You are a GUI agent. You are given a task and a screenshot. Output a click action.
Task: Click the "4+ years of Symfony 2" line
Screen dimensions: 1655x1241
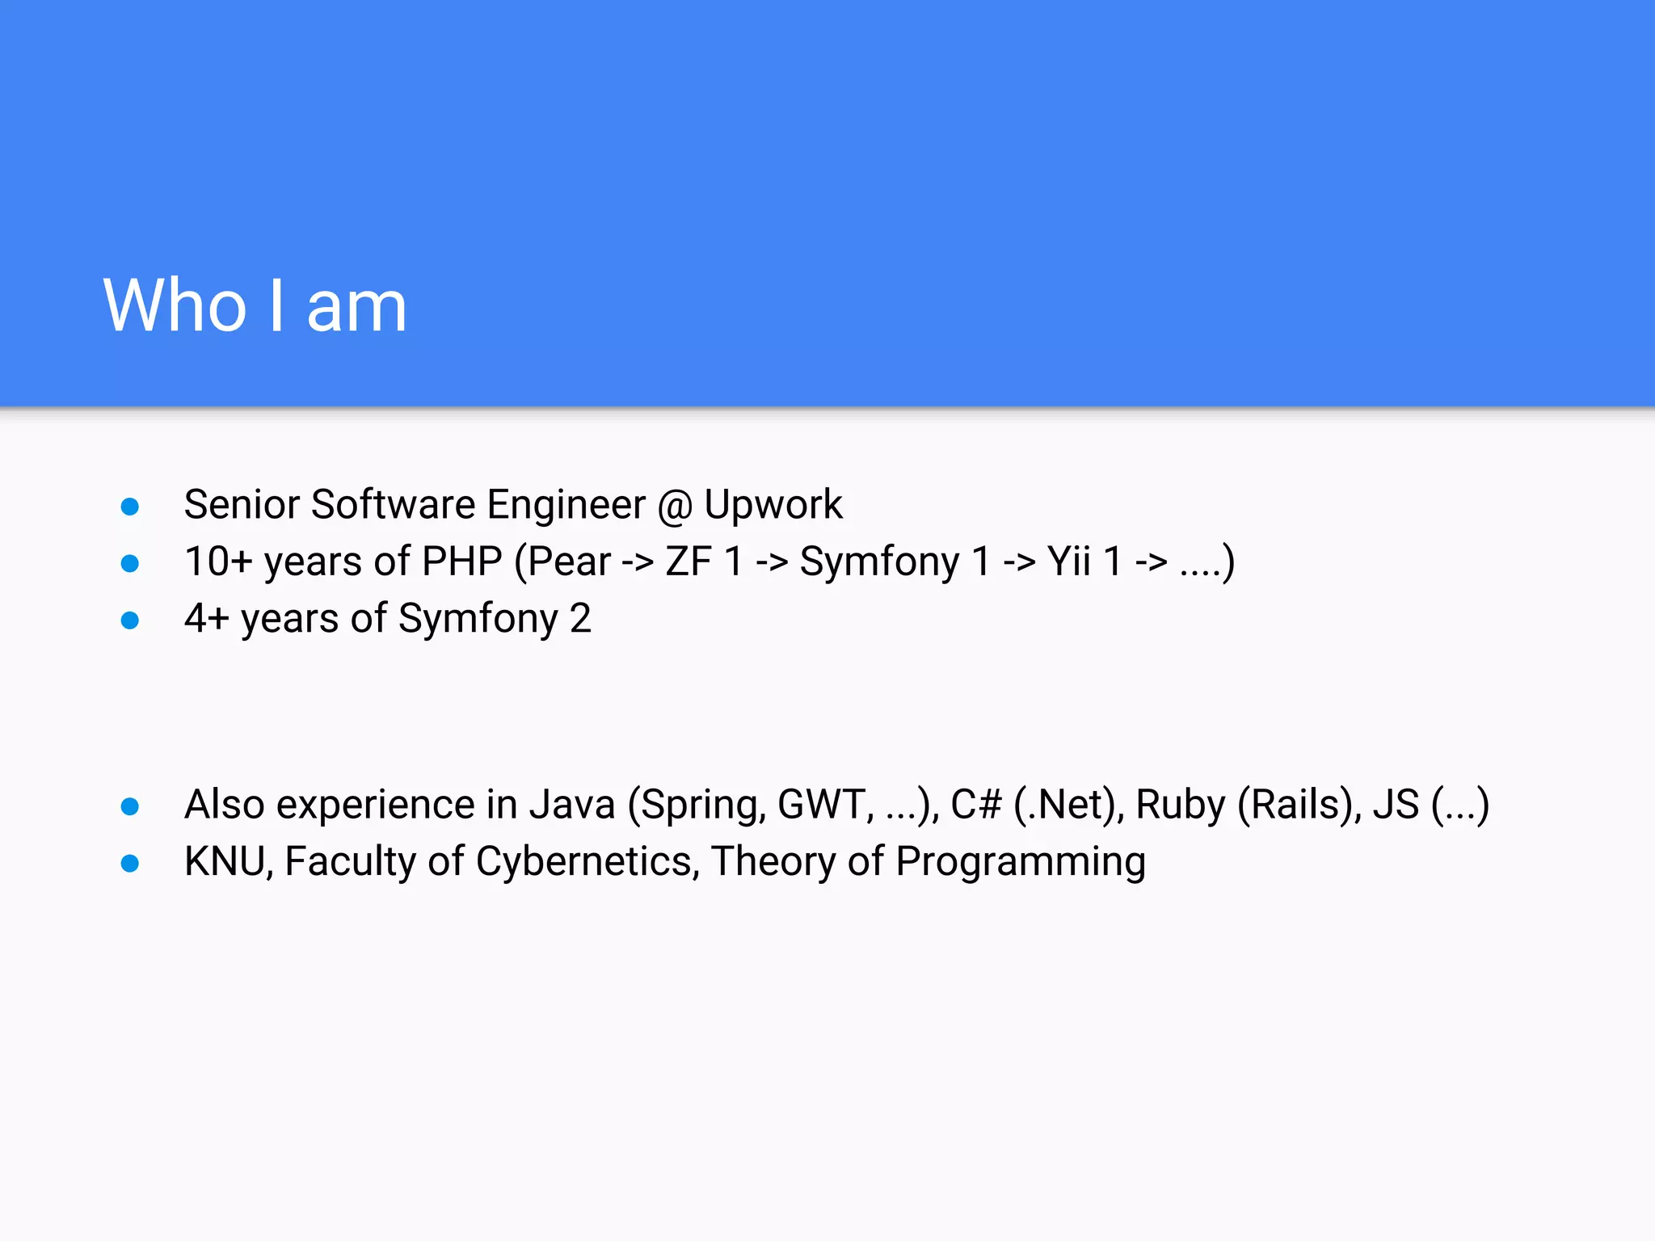[x=387, y=619]
